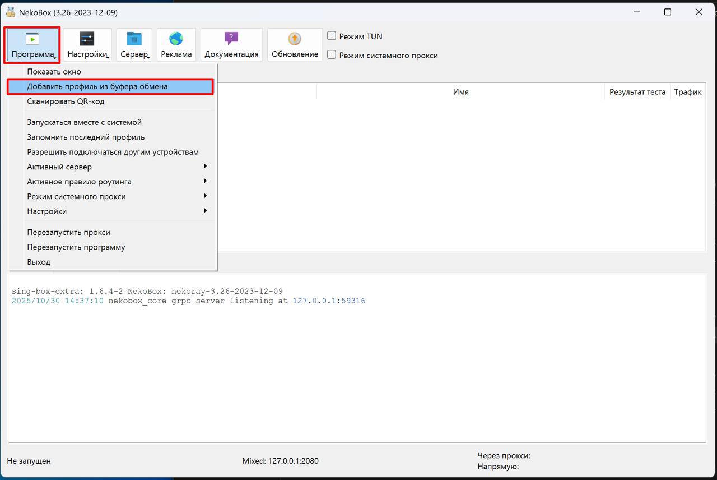Screen dimensions: 717x480
Task: Click the Сервер toolbar icon
Action: pyautogui.click(x=134, y=39)
